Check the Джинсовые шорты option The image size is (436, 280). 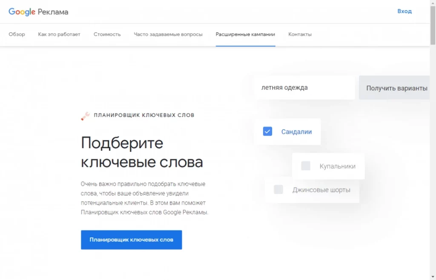[x=278, y=189]
